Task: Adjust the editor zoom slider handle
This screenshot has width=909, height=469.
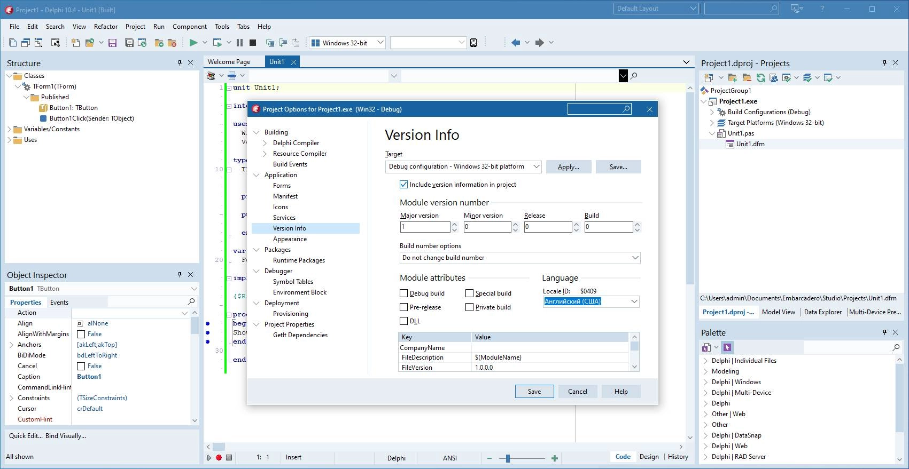Action: 508,458
